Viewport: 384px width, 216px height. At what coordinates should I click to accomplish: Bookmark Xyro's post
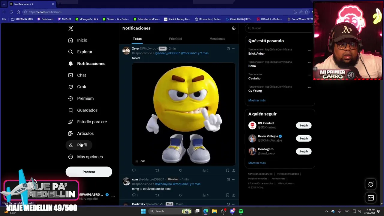(228, 170)
